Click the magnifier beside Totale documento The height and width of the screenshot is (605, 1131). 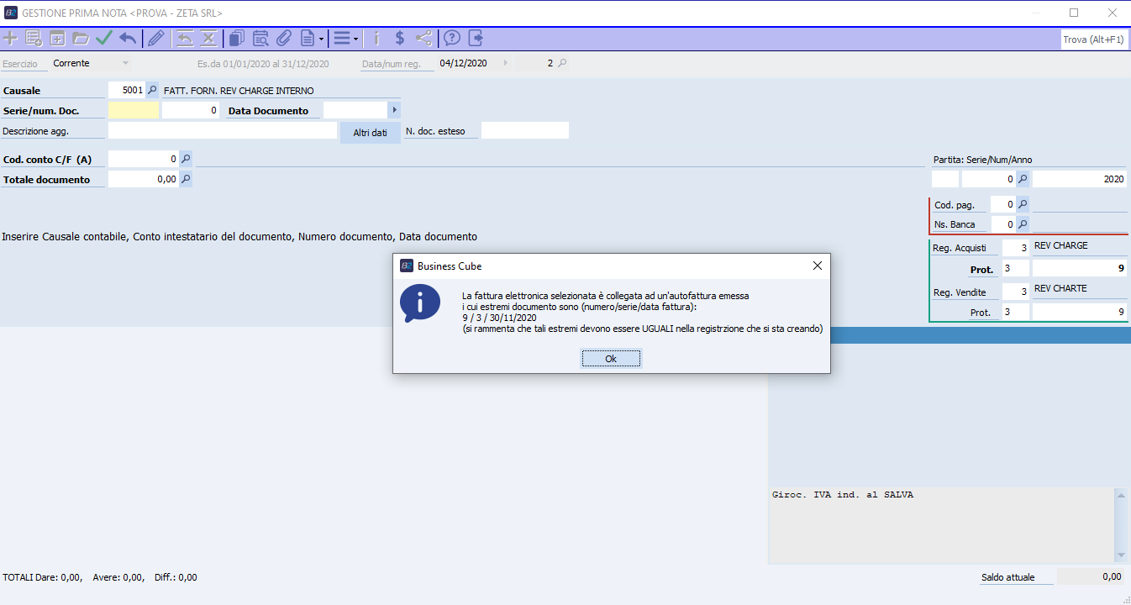(186, 179)
